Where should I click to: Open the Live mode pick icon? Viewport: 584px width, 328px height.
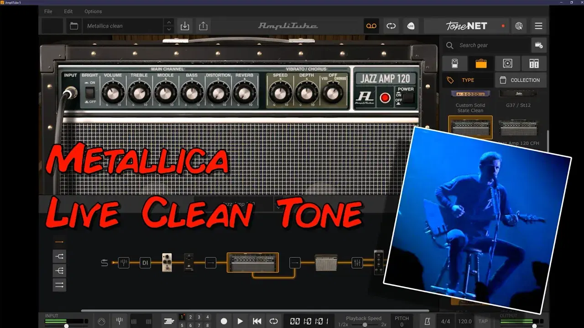coord(411,26)
